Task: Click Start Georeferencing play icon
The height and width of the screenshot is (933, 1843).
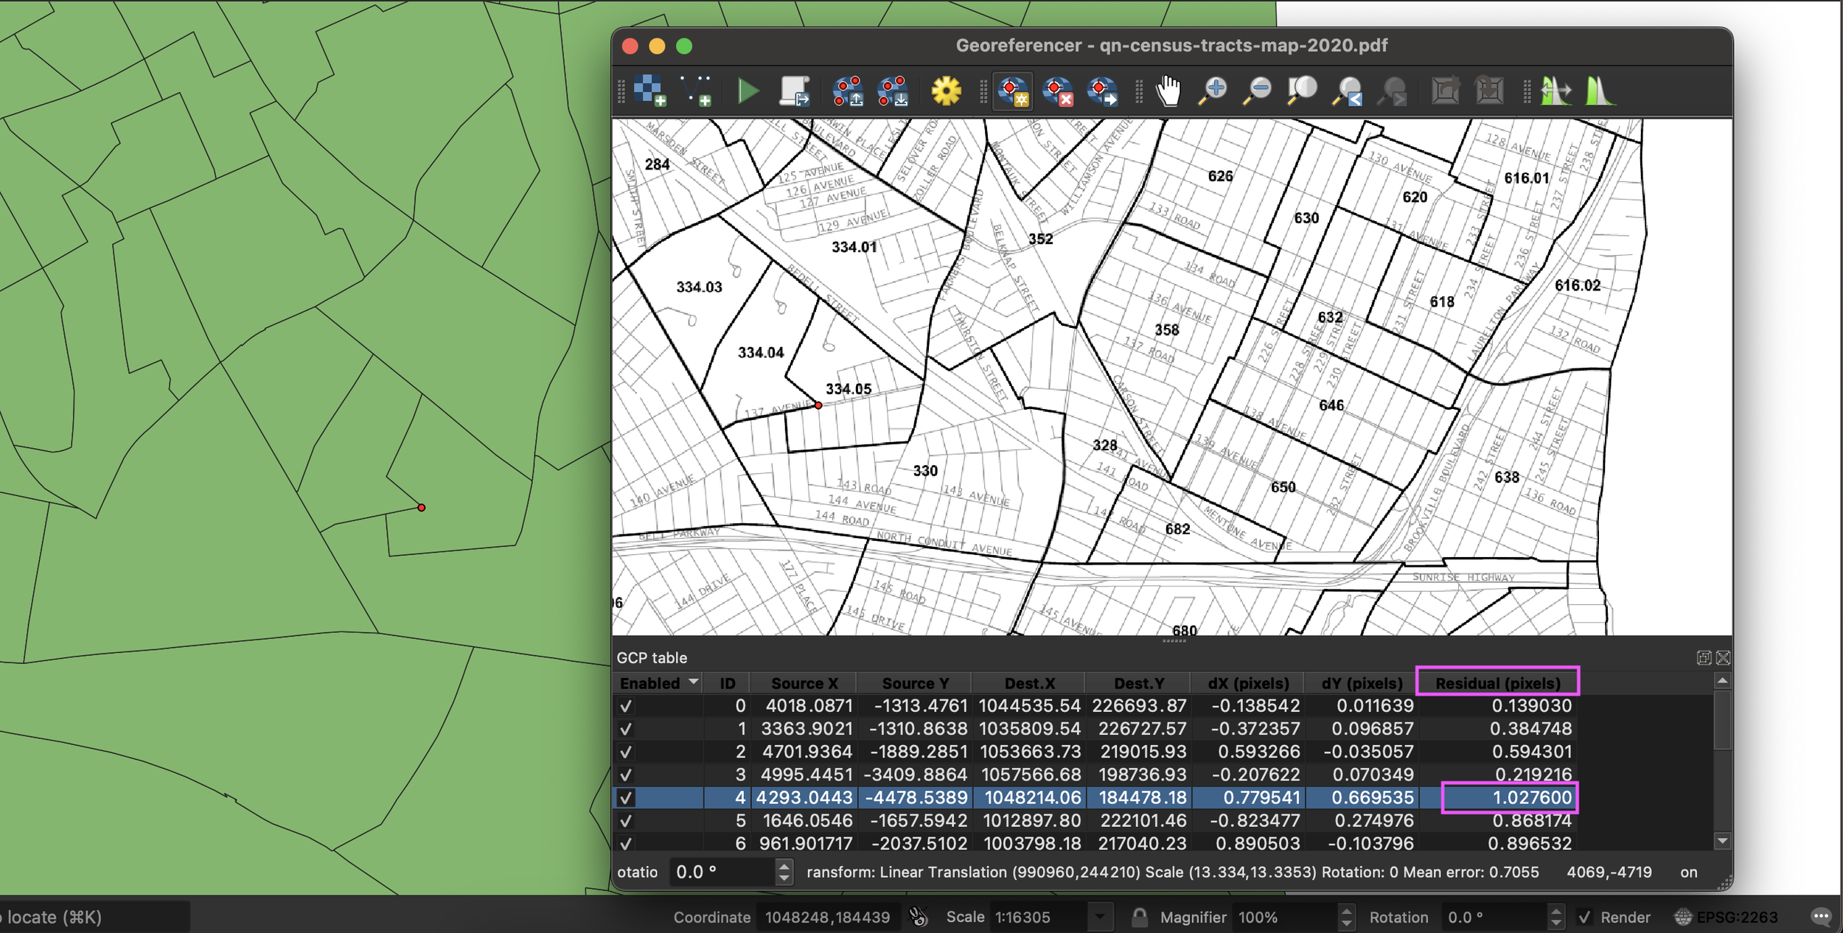Action: 748,91
